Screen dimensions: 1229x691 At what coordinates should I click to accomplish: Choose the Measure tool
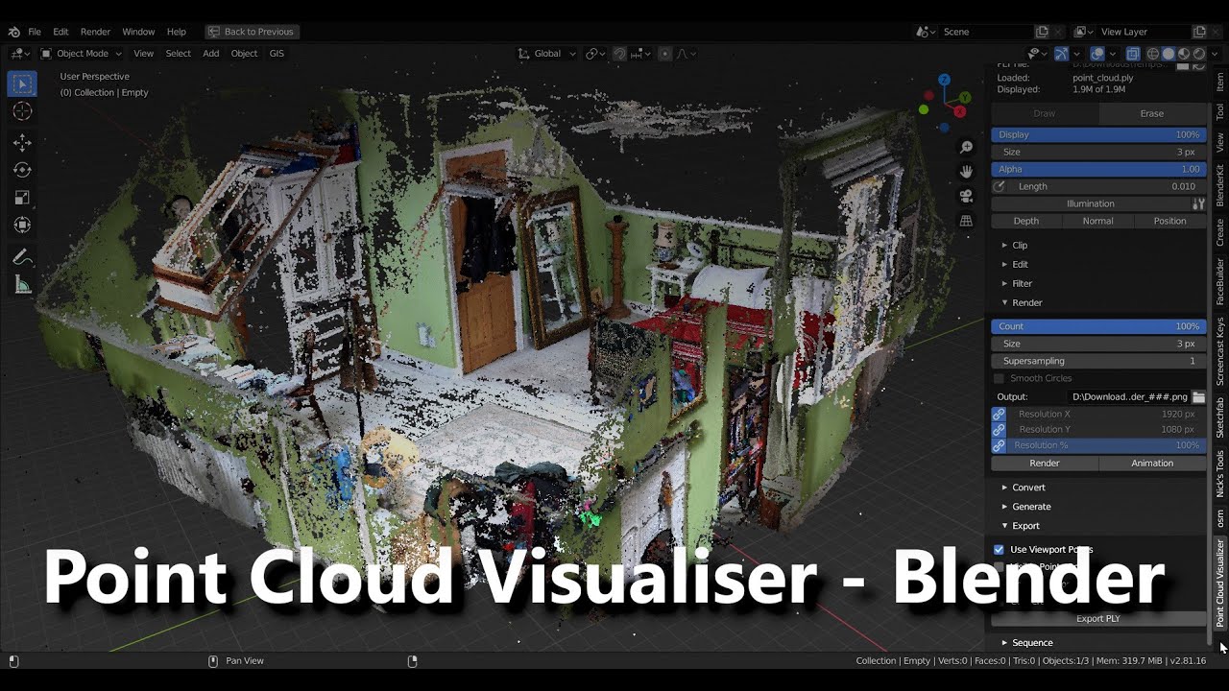22,285
